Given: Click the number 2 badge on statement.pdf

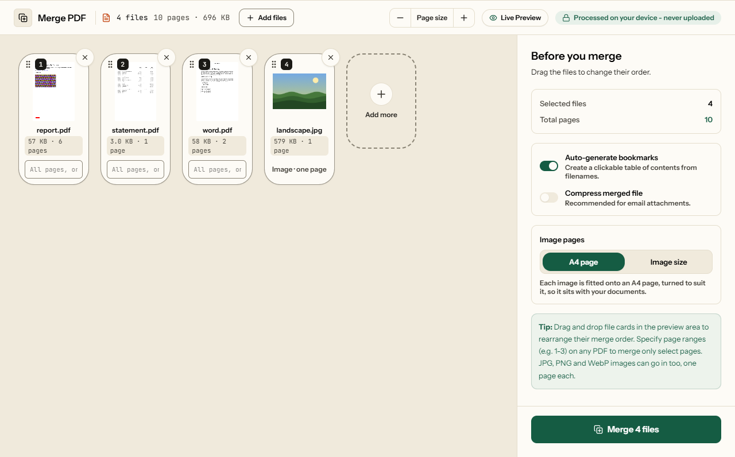Looking at the screenshot, I should click(123, 64).
